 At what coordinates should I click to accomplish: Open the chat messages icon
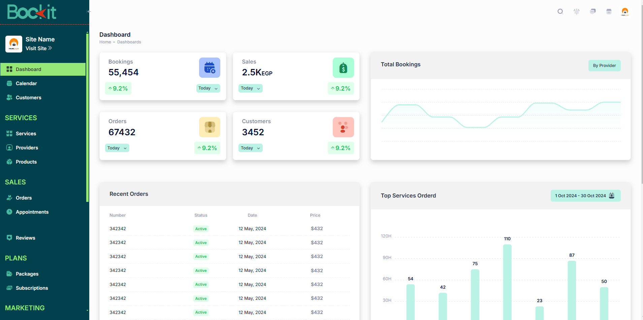[593, 11]
